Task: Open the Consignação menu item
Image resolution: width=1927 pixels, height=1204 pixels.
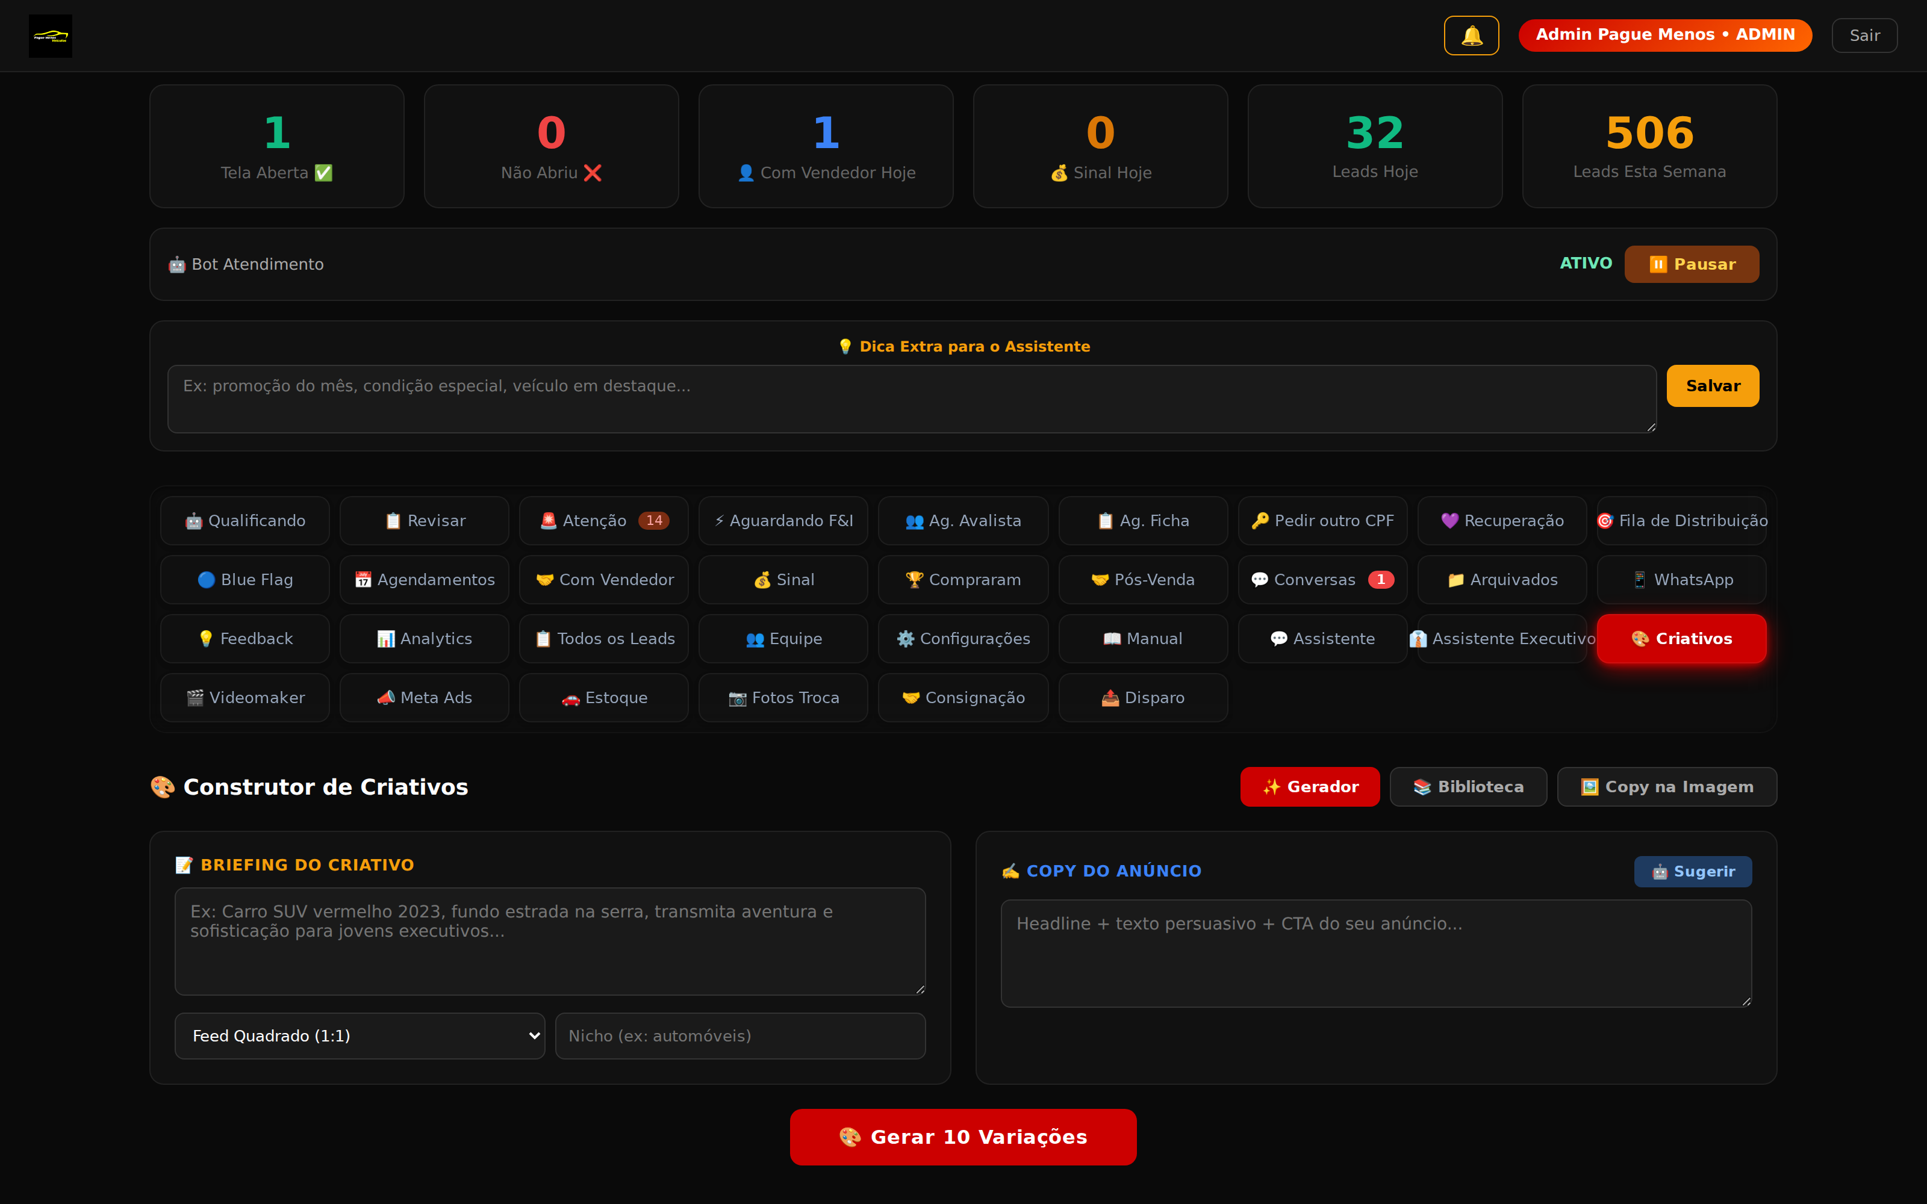Action: click(963, 698)
